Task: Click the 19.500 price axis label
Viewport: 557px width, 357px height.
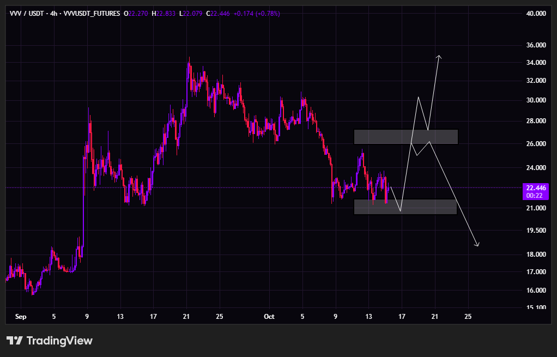Action: click(x=536, y=231)
